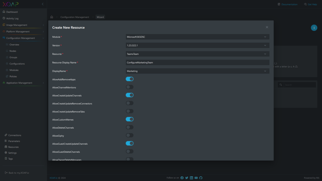Open the Policies menu item

click(x=13, y=76)
